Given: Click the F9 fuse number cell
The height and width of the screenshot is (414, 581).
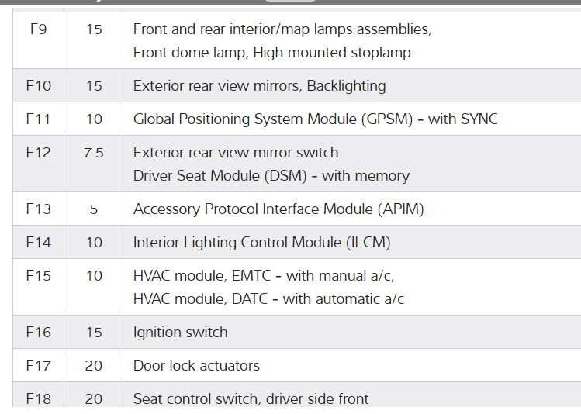Looking at the screenshot, I should point(39,29).
